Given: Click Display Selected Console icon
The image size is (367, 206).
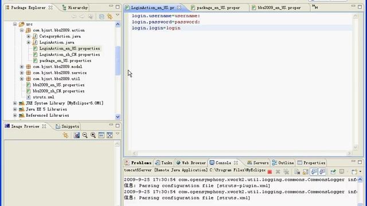Looking at the screenshot, I should coord(342,172).
